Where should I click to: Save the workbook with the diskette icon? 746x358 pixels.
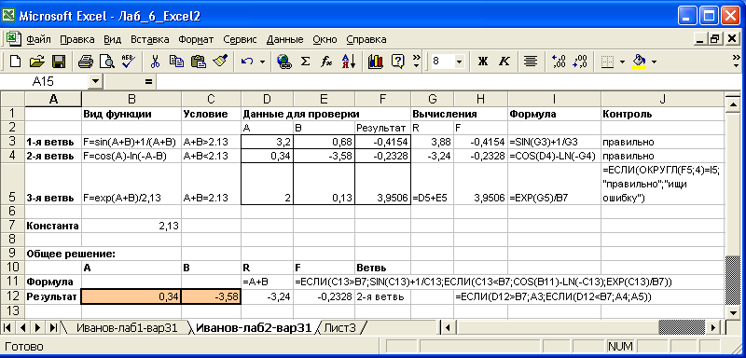pyautogui.click(x=58, y=62)
